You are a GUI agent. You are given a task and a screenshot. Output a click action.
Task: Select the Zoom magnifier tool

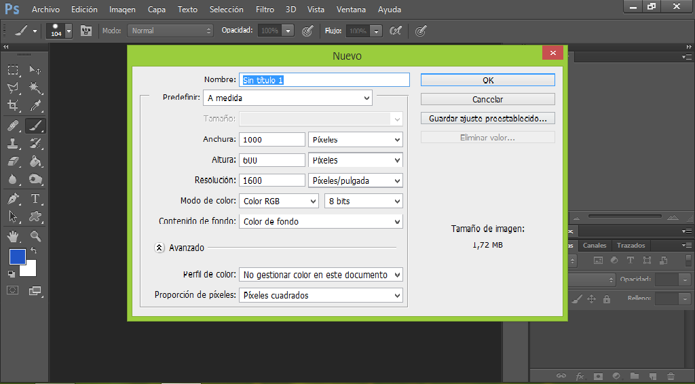[35, 236]
